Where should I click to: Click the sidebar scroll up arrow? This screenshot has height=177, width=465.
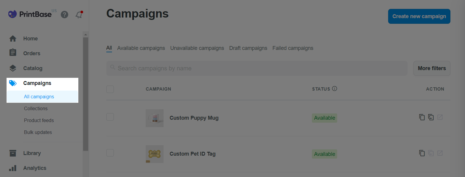[86, 35]
